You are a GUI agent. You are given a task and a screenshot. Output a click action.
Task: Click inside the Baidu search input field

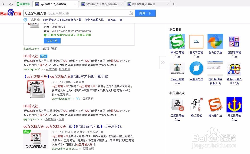(x=76, y=13)
